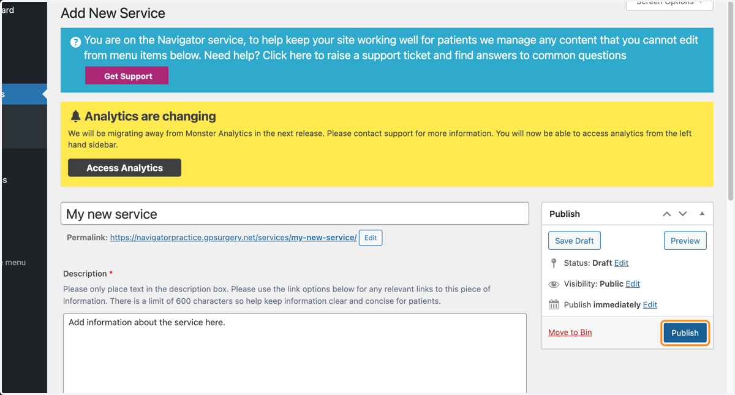Save Draft of the service
The width and height of the screenshot is (735, 395).
(575, 241)
